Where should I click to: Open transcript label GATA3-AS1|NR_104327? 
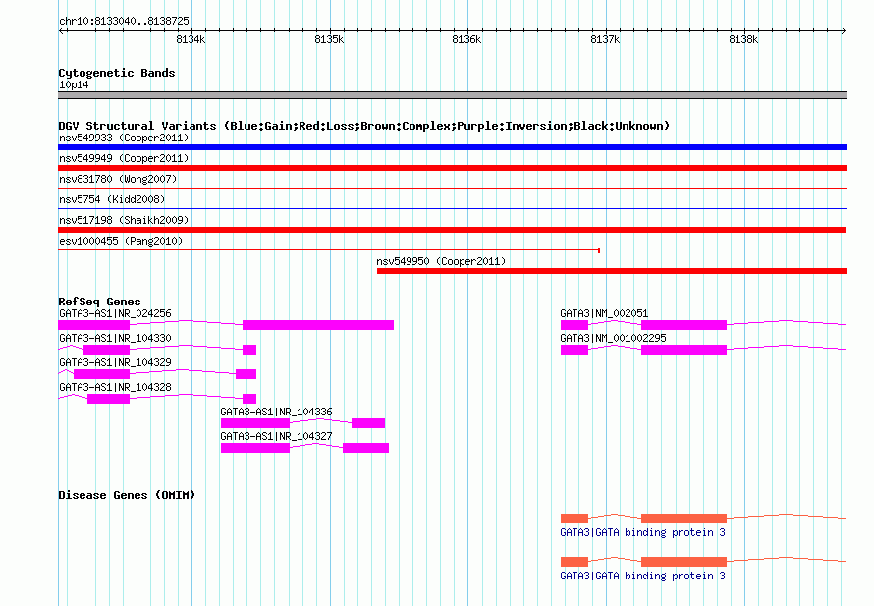coord(277,436)
